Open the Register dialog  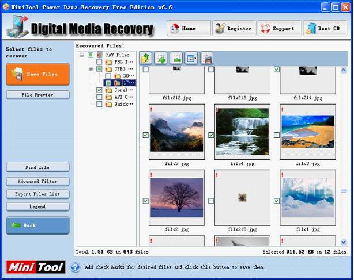[x=234, y=28]
